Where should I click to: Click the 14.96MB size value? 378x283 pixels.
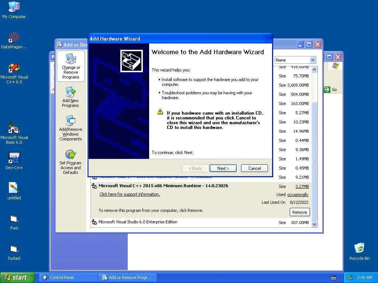tap(301, 131)
